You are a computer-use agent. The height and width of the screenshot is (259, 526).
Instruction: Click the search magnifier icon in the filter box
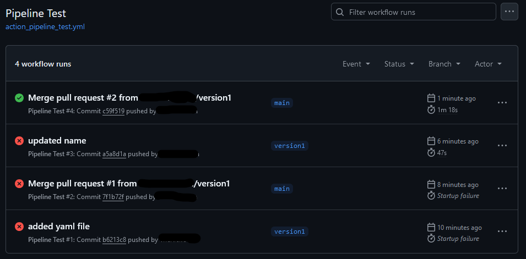(x=340, y=12)
